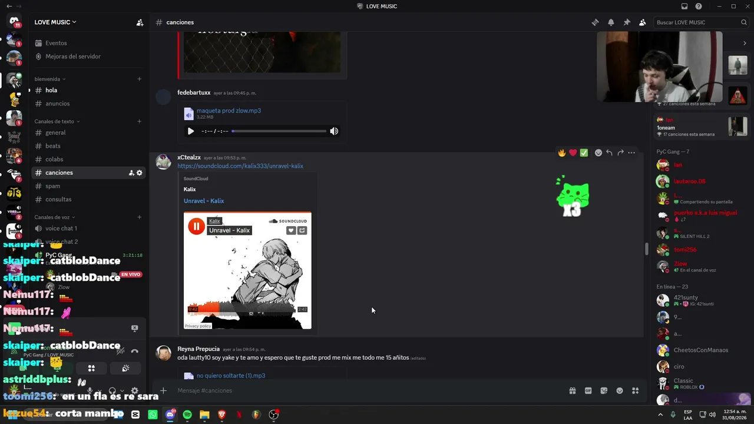Open settings gear of canciones channel
Screen dimensions: 754x424
point(140,173)
